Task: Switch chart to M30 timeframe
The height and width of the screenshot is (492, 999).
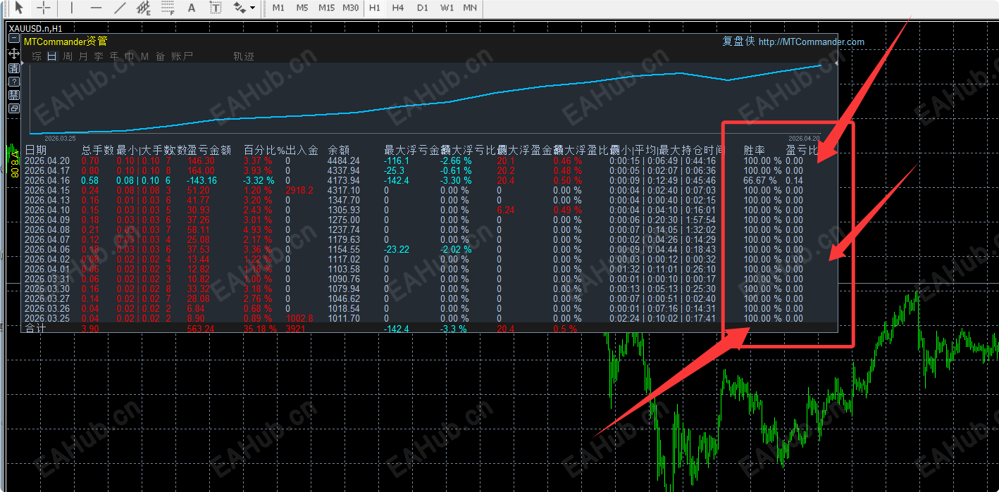Action: 350,8
